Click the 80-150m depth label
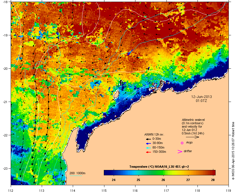 (x=158, y=147)
